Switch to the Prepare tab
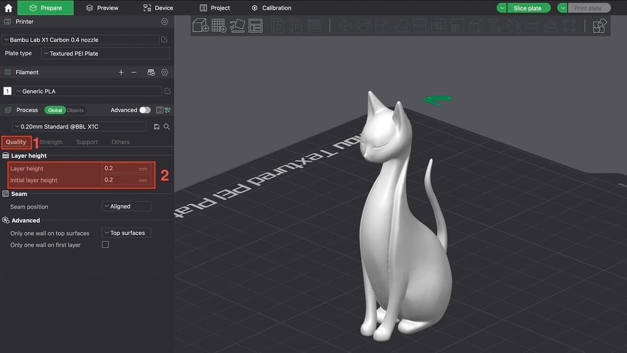627x353 pixels. [x=45, y=8]
